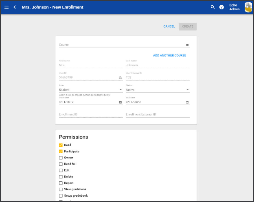Check the View gradebook permission
Viewport: 254px width, 202px height.
coord(61,189)
